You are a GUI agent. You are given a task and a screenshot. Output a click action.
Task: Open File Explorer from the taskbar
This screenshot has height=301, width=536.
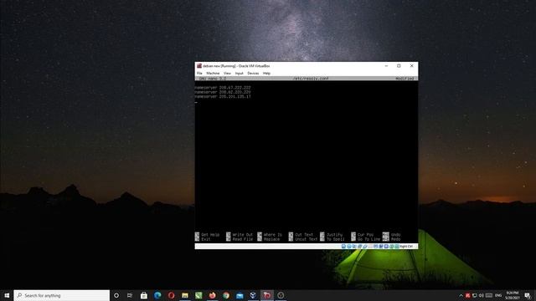[x=185, y=295]
